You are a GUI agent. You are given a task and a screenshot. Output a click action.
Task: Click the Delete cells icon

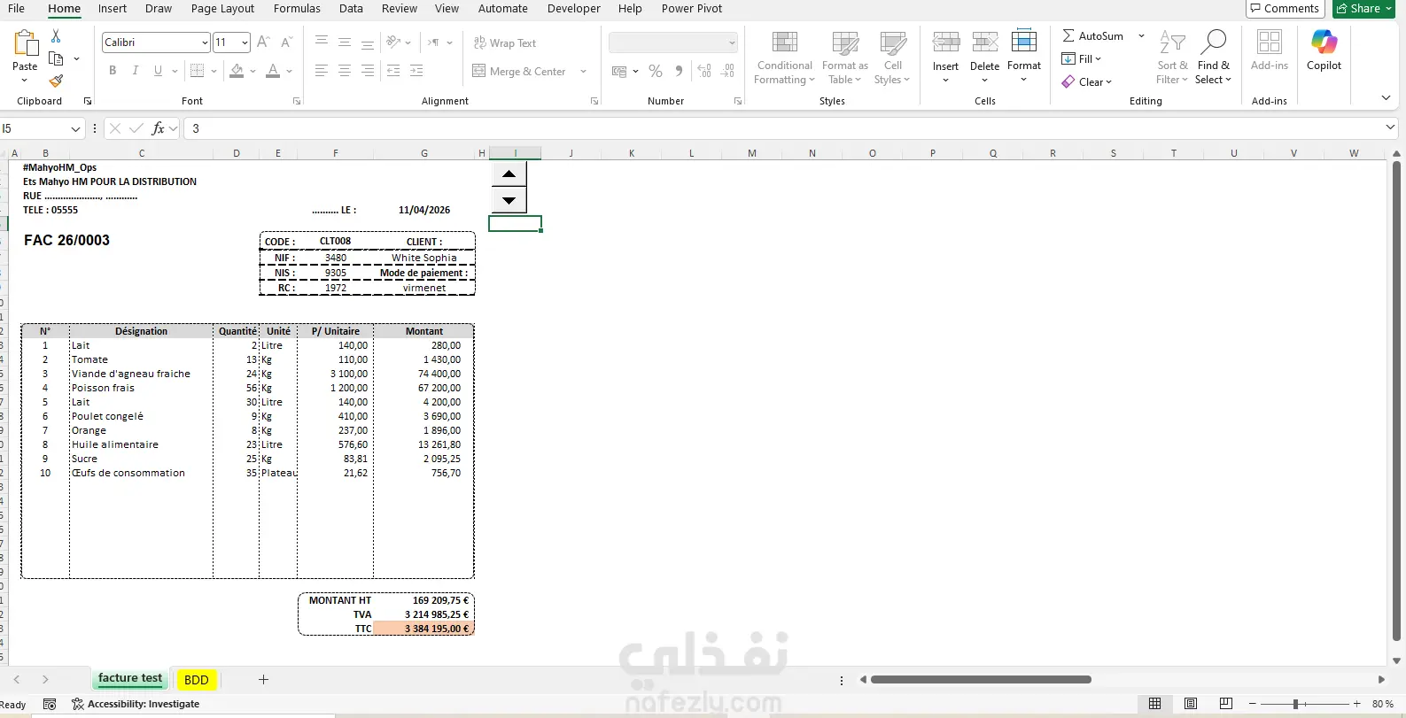(x=985, y=42)
